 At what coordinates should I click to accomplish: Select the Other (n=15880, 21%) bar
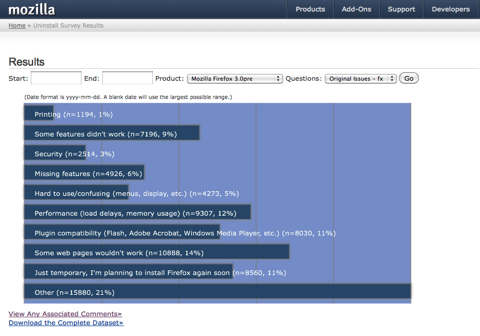click(x=217, y=292)
